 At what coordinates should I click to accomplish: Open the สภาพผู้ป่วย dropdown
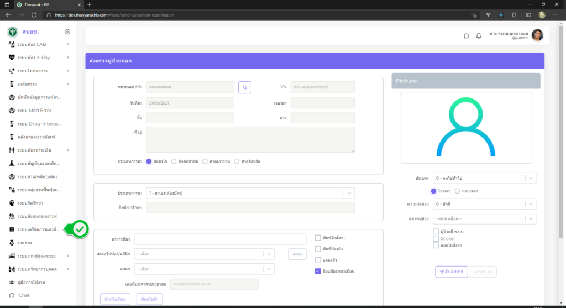484,218
